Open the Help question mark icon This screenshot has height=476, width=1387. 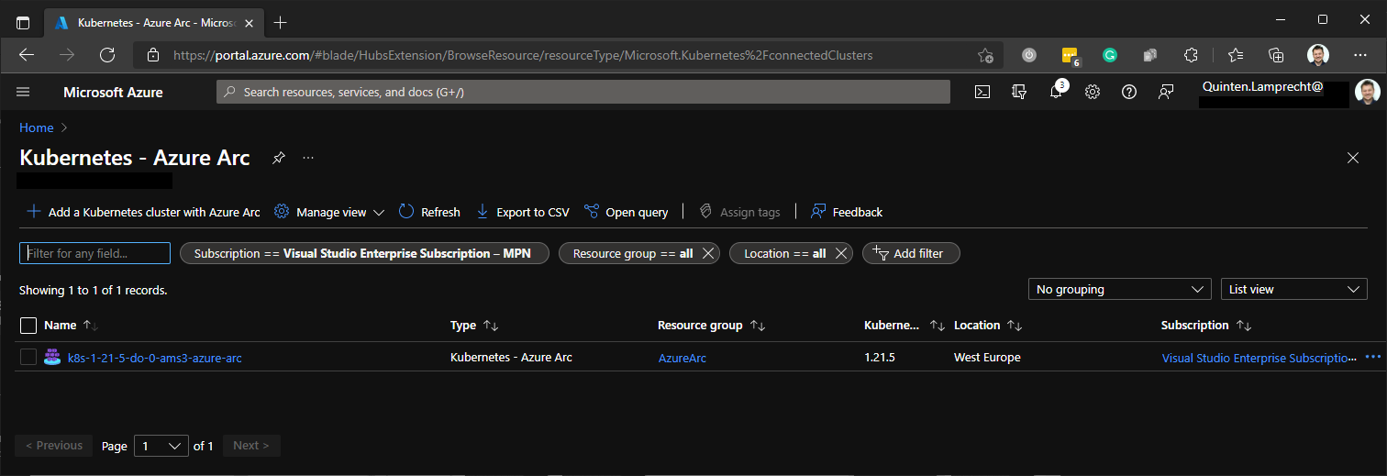[1129, 92]
